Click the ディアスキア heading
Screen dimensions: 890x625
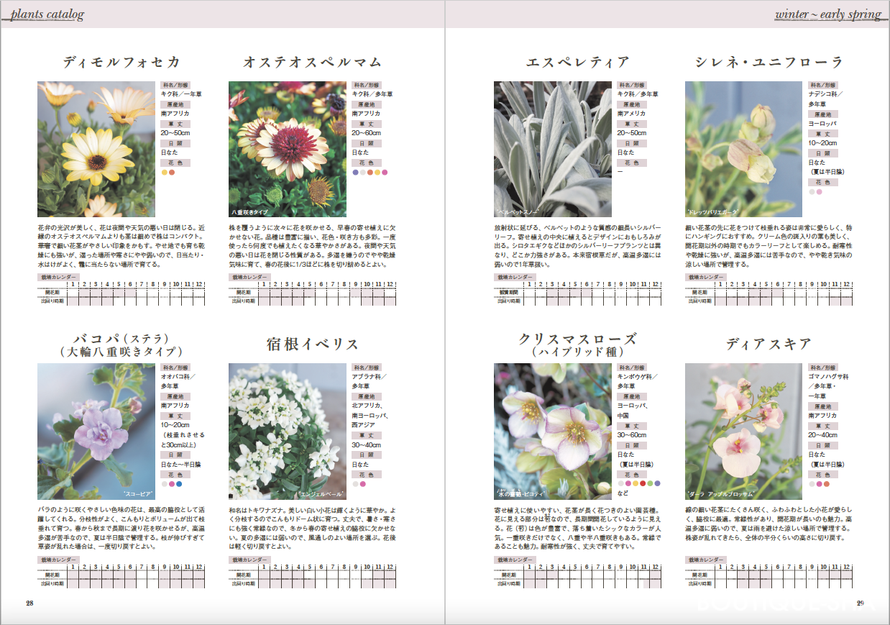tap(769, 344)
